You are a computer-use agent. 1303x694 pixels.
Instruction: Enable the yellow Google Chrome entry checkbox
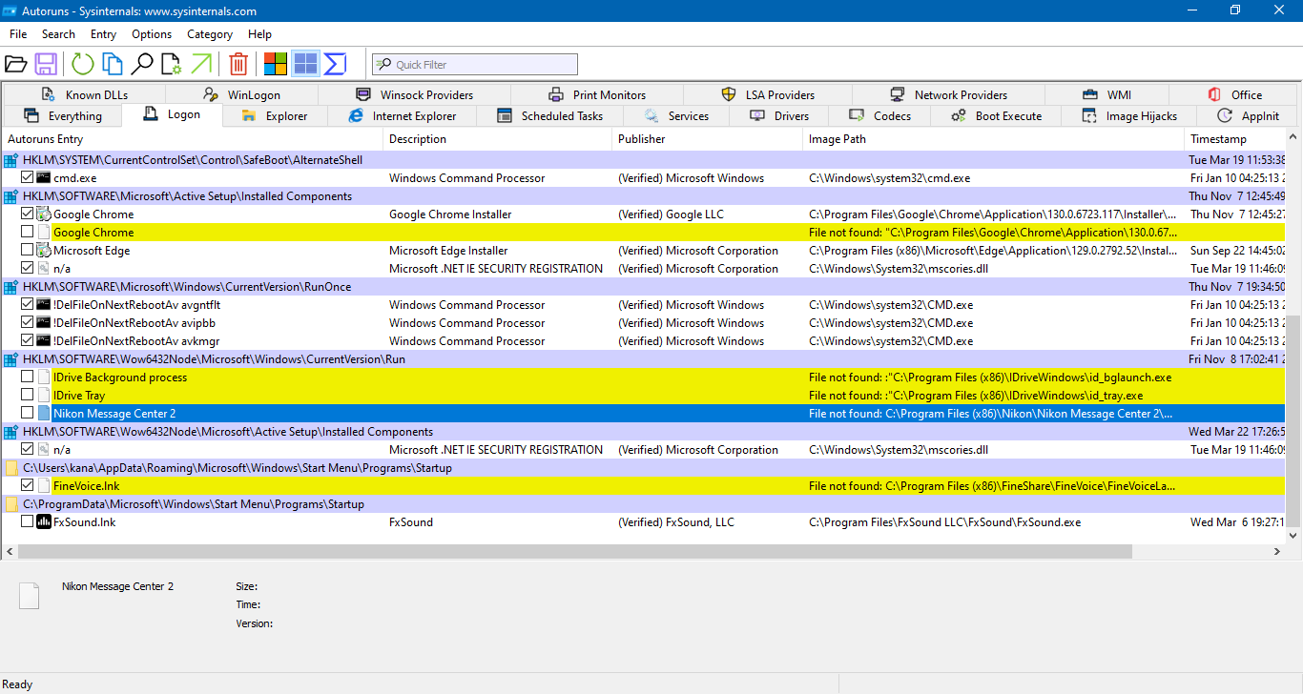28,232
